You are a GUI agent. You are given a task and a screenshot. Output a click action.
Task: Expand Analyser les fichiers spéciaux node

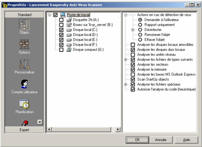pos(126,84)
